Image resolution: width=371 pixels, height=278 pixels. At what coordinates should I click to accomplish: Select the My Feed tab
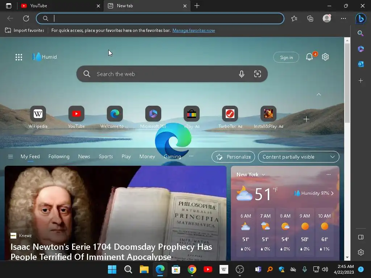pos(30,156)
